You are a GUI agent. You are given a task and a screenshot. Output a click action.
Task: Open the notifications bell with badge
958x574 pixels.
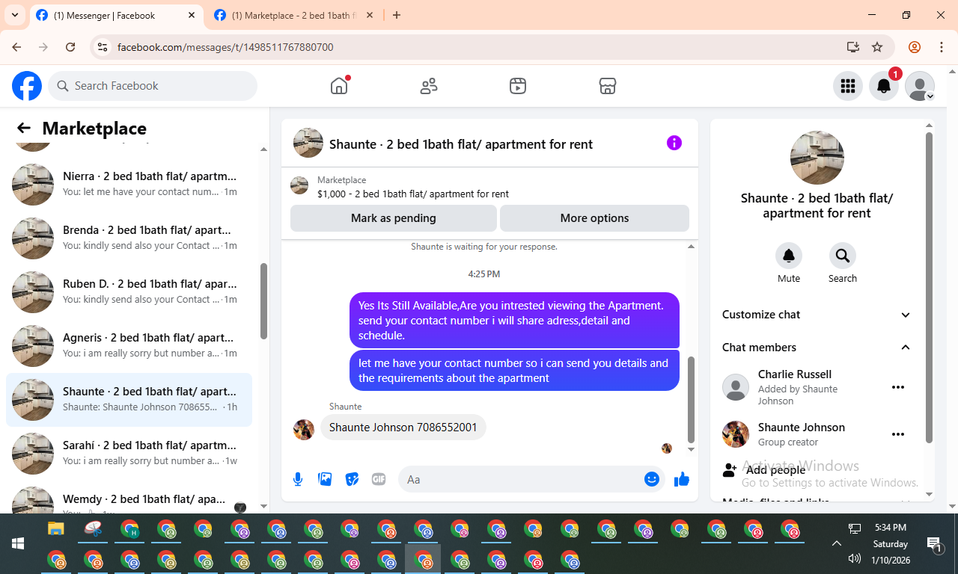coord(884,86)
